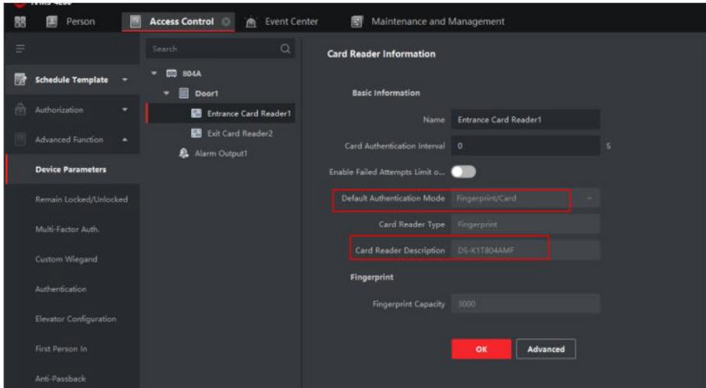Open Default Authentication Mode dropdown

pos(591,198)
